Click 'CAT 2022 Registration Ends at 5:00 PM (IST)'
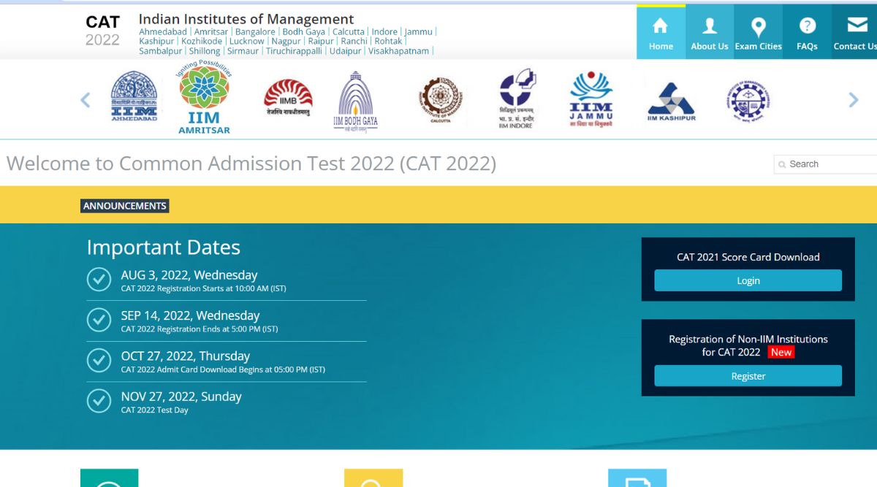 click(x=200, y=329)
